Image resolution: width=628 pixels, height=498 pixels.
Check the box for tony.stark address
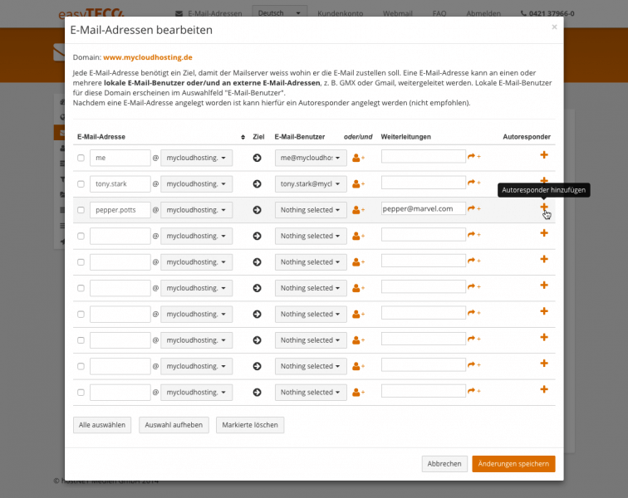pyautogui.click(x=81, y=184)
